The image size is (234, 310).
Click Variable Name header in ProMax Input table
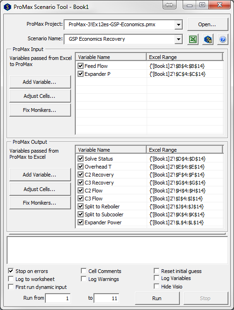[111, 57]
